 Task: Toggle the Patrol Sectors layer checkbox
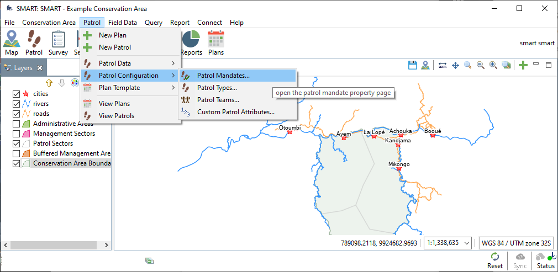click(x=16, y=143)
